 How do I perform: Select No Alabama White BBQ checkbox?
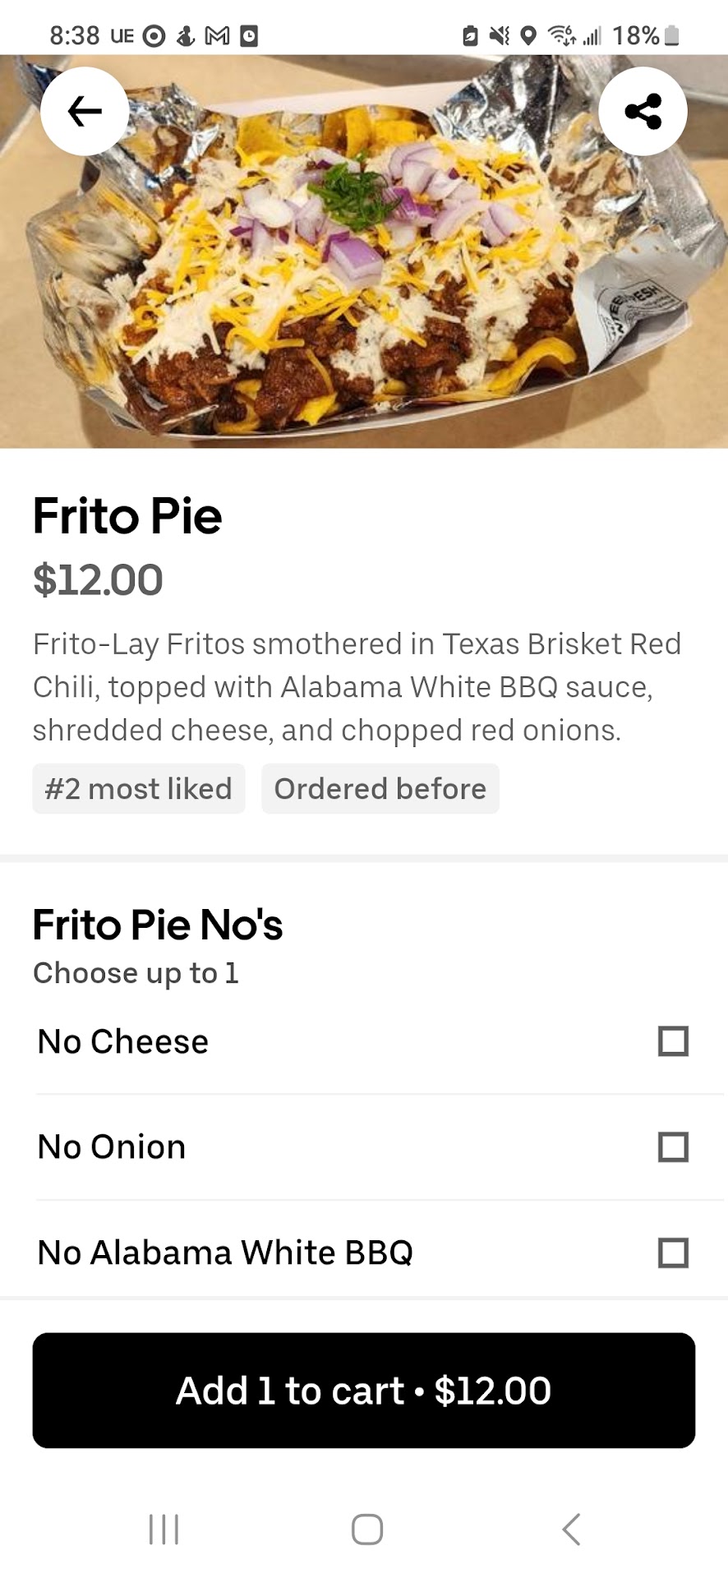click(673, 1253)
